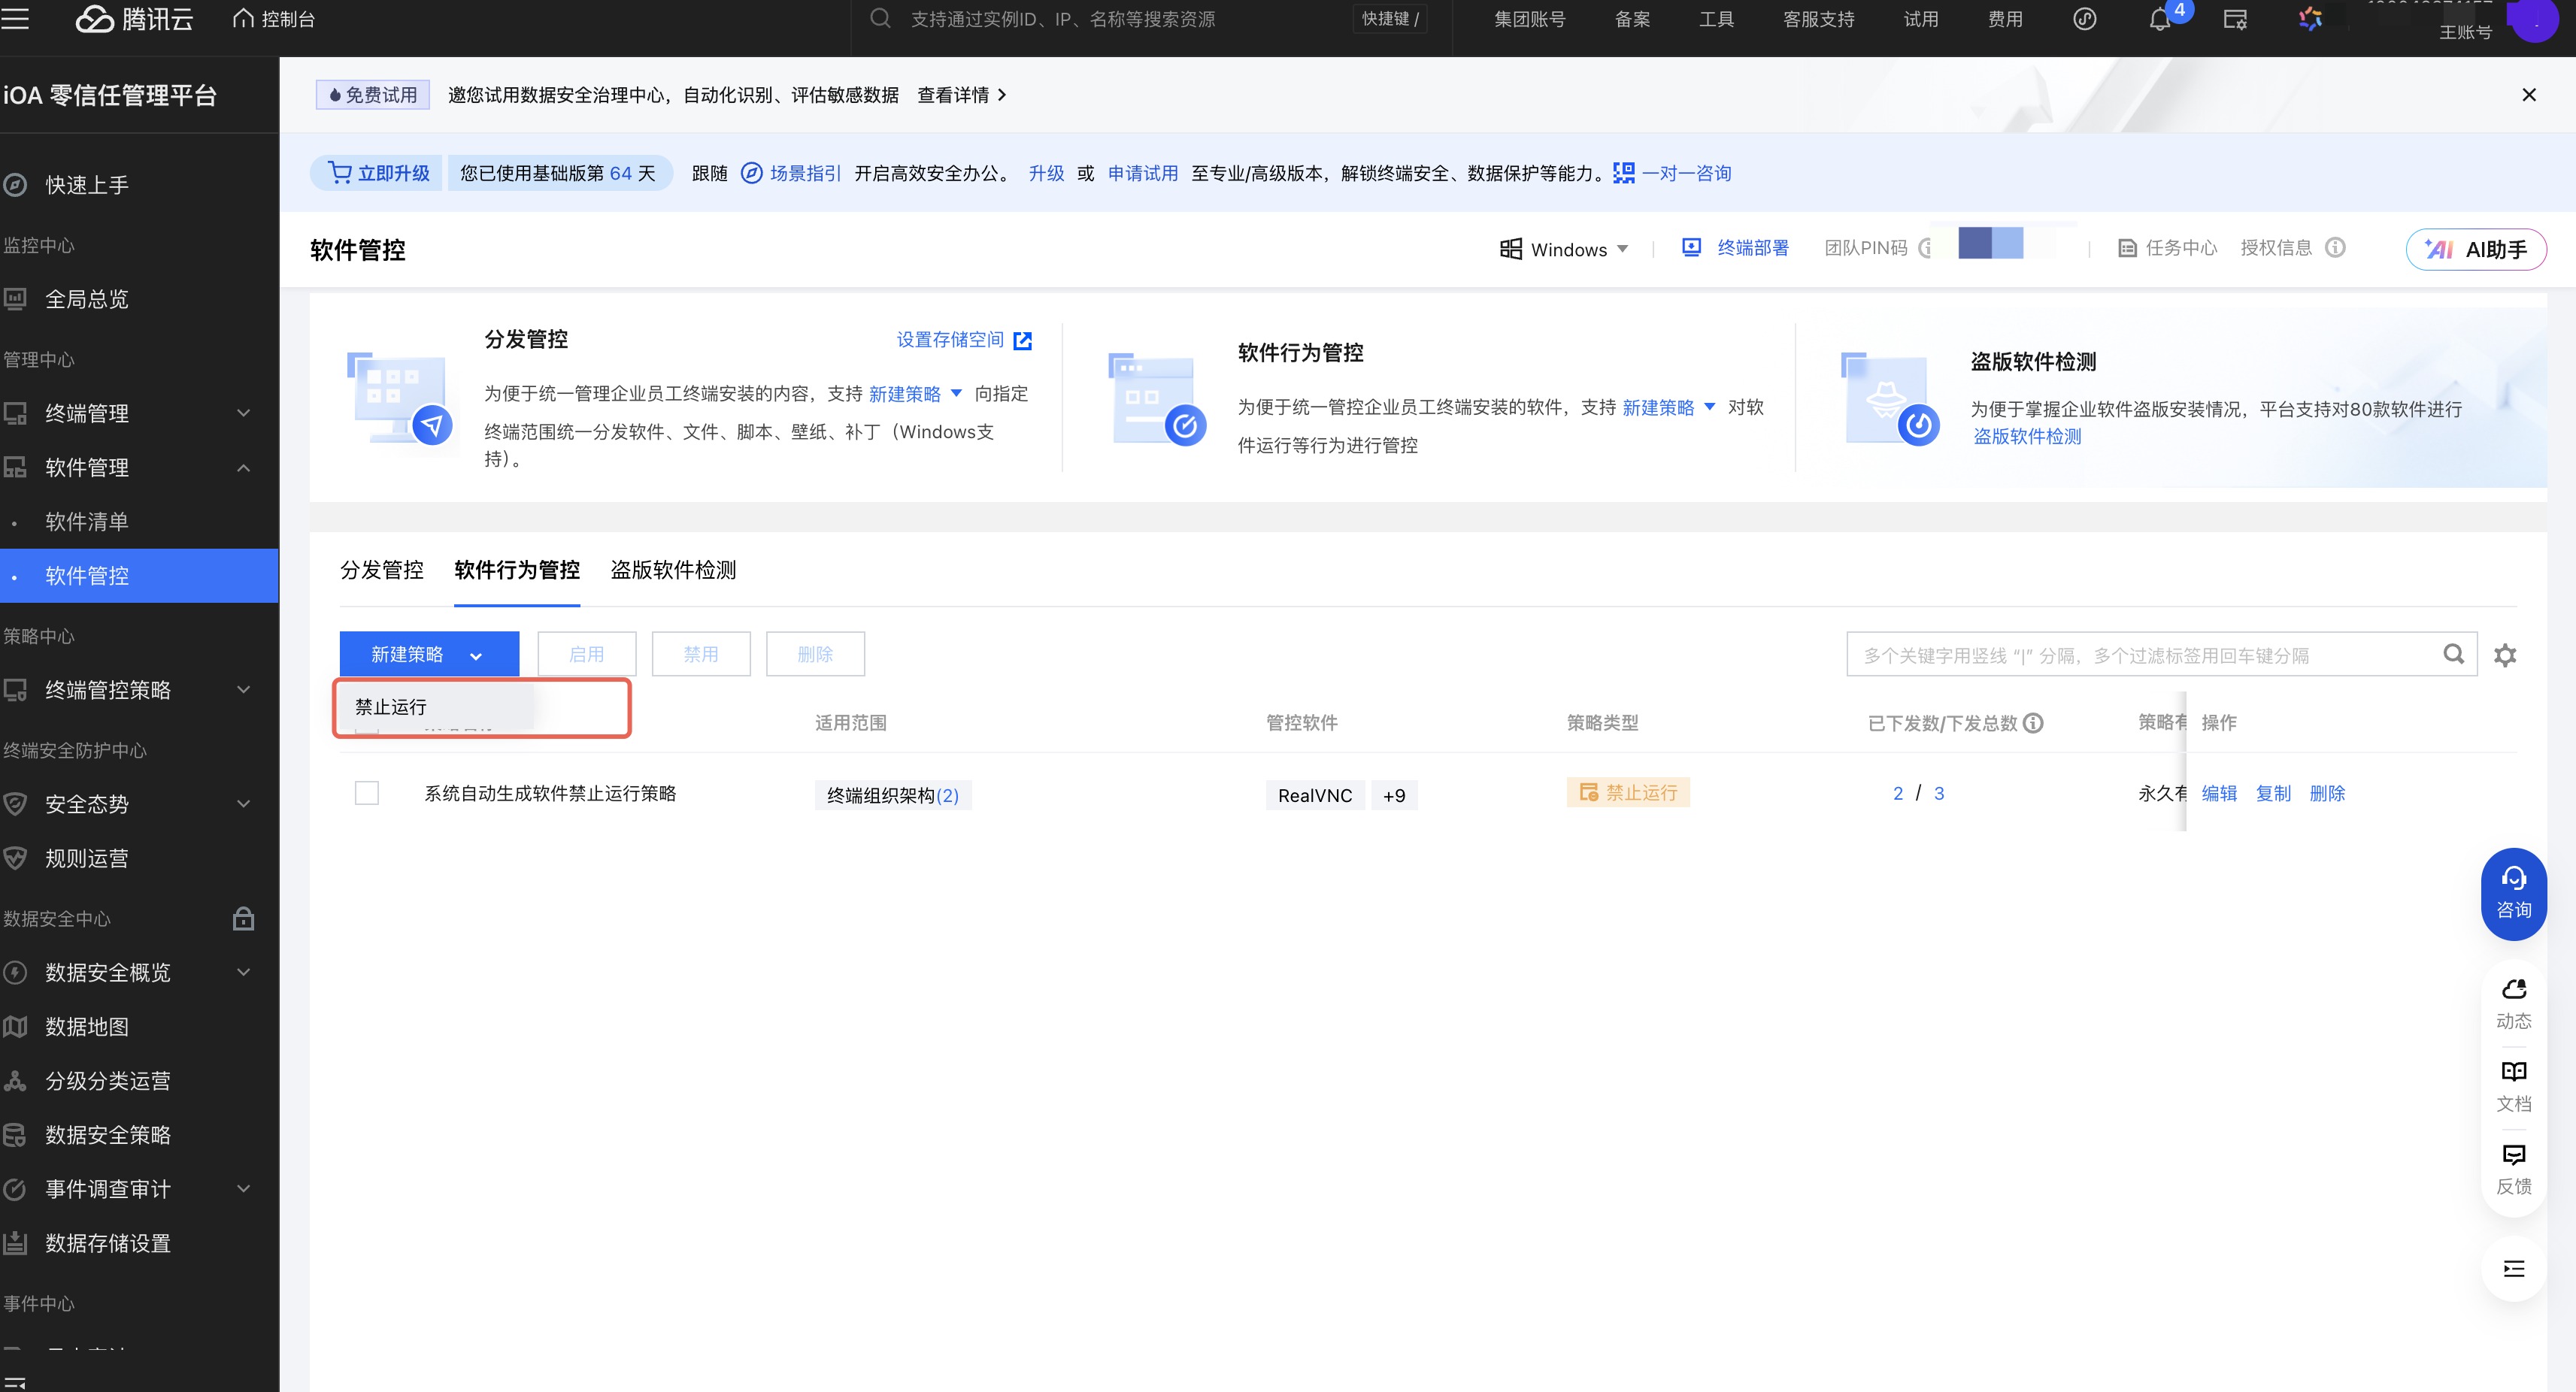Viewport: 2576px width, 1392px height.
Task: Click the 授权信息 info icon
Action: coord(2335,248)
